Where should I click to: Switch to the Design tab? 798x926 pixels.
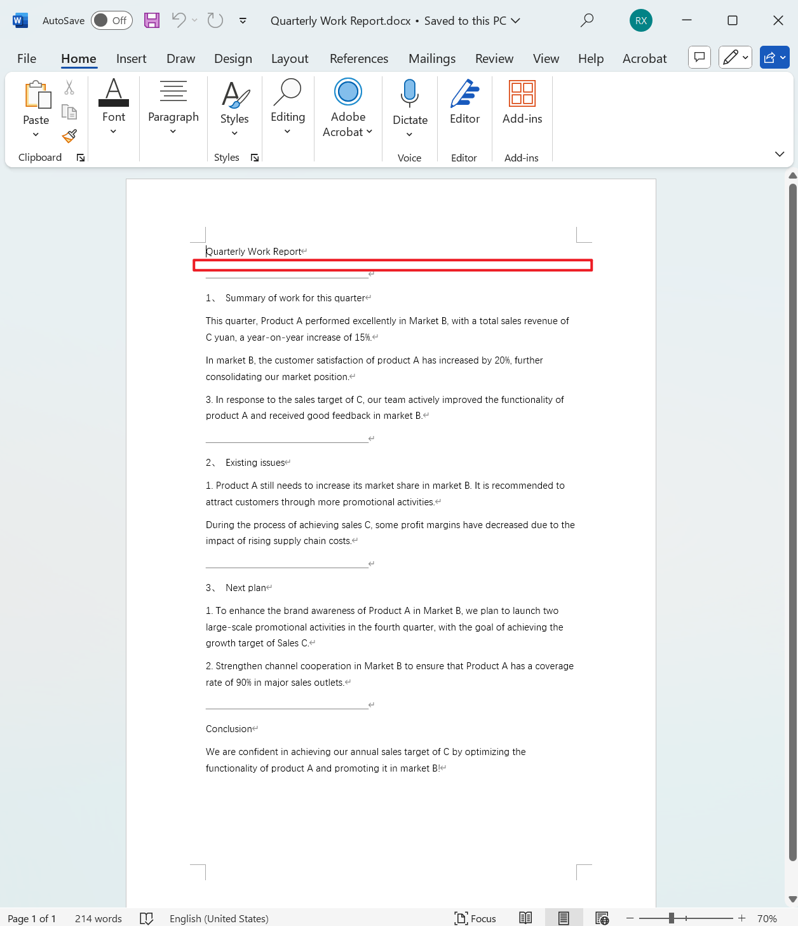233,58
